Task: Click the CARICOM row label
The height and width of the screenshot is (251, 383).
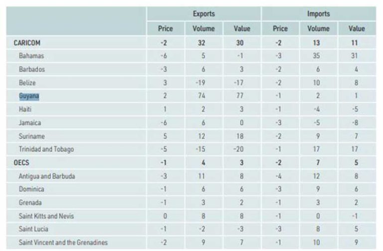Action: click(x=27, y=43)
